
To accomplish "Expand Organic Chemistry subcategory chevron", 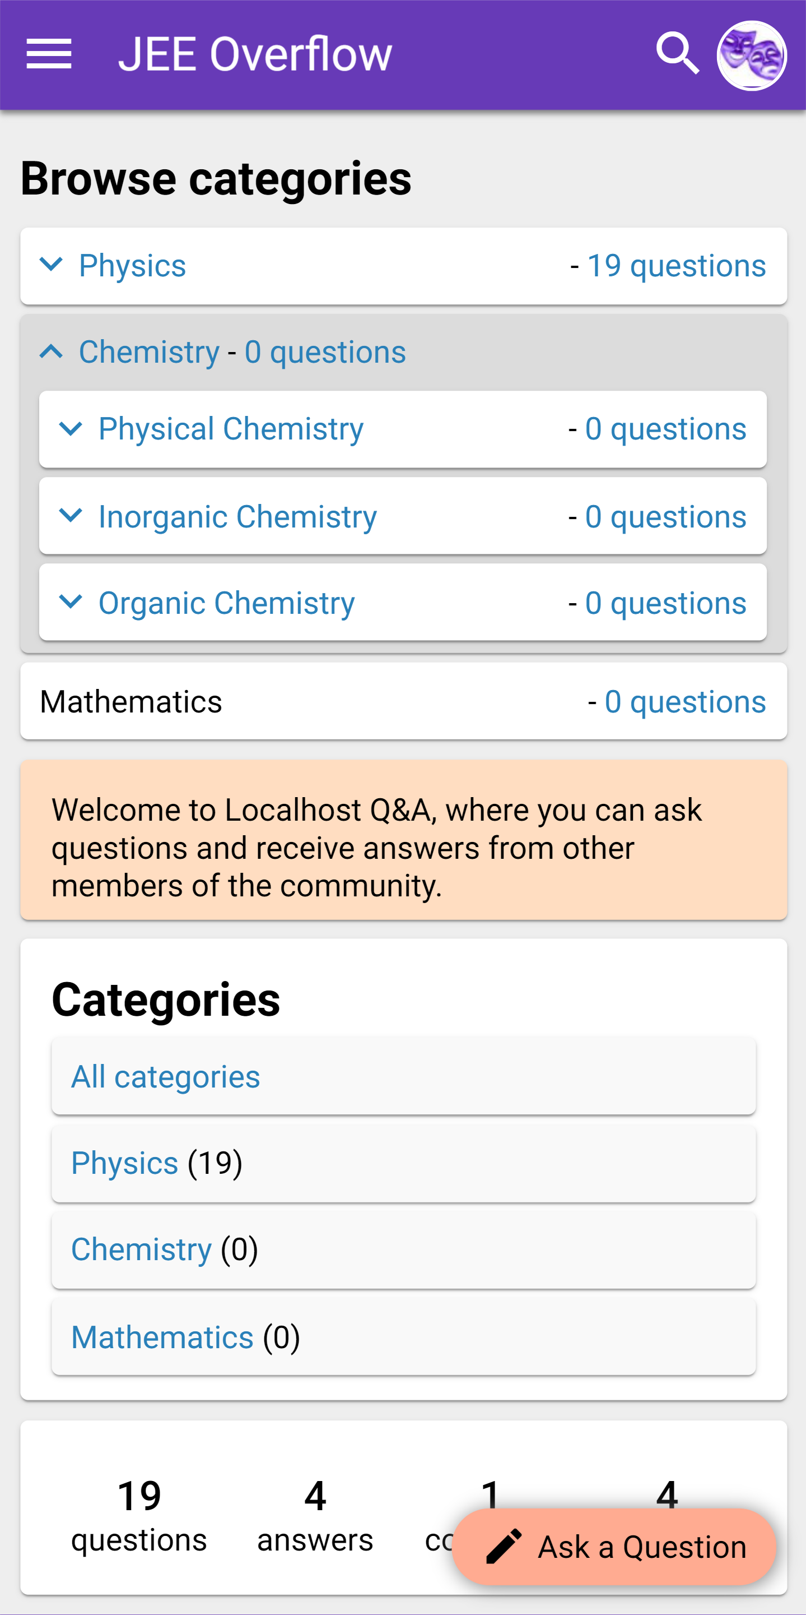I will click(71, 603).
